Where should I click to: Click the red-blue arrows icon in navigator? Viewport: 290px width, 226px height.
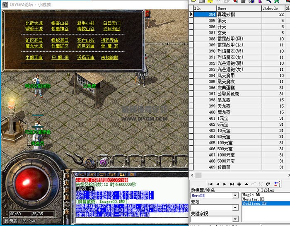coord(277,184)
